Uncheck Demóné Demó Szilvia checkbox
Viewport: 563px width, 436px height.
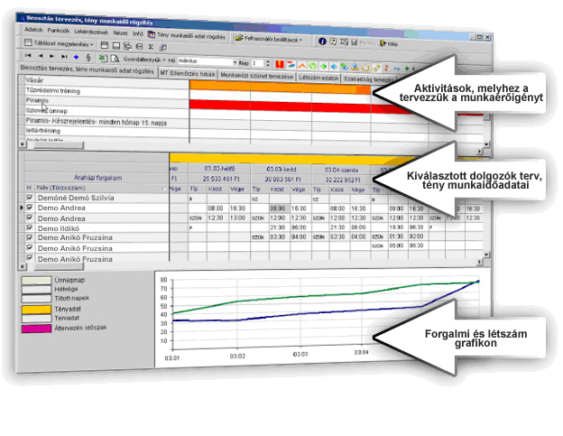[x=29, y=197]
